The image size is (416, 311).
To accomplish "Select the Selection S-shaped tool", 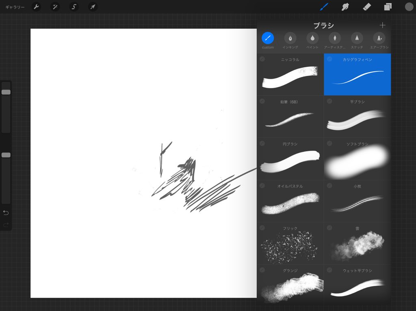I will click(74, 7).
